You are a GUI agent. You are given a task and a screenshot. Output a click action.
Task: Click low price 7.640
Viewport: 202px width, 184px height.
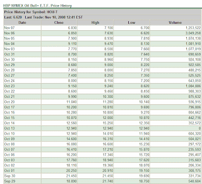pos(145,54)
